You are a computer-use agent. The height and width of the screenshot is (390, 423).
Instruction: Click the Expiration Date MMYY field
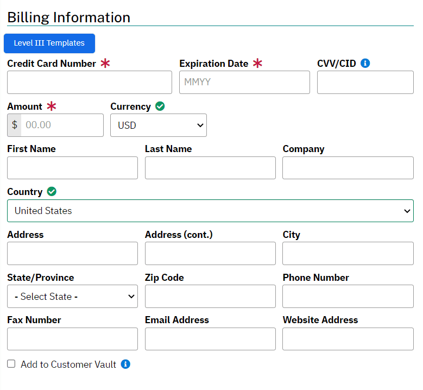point(244,83)
